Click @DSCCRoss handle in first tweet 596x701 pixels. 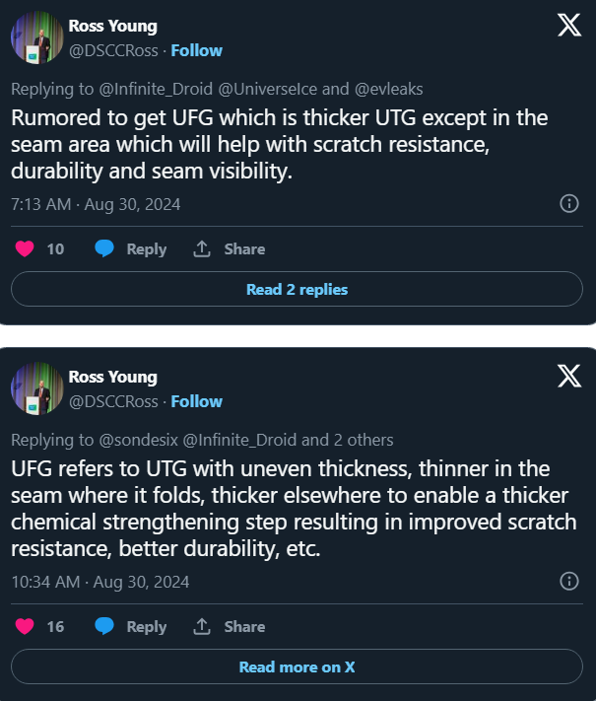[113, 50]
